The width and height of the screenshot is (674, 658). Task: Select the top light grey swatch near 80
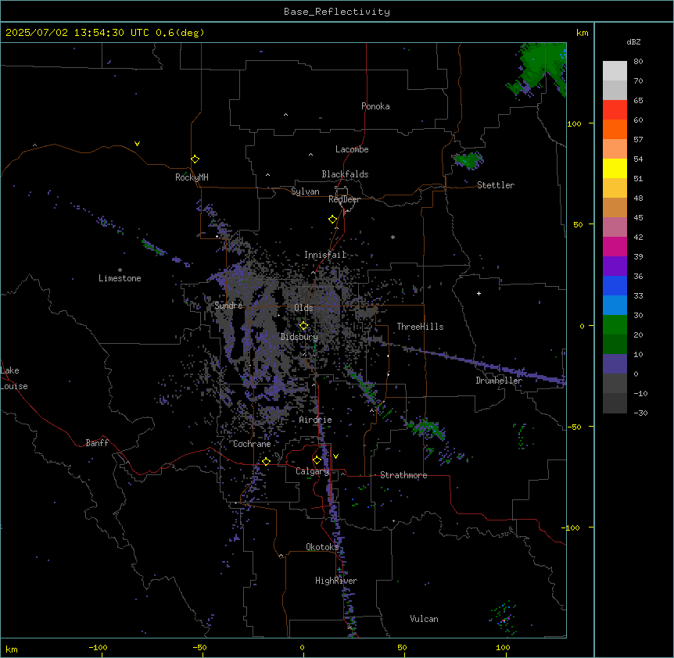pos(615,71)
